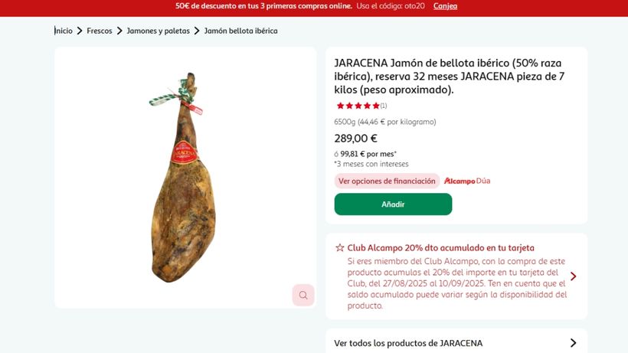Click the chevron after Inicio breadcrumb
The height and width of the screenshot is (353, 628).
click(80, 31)
